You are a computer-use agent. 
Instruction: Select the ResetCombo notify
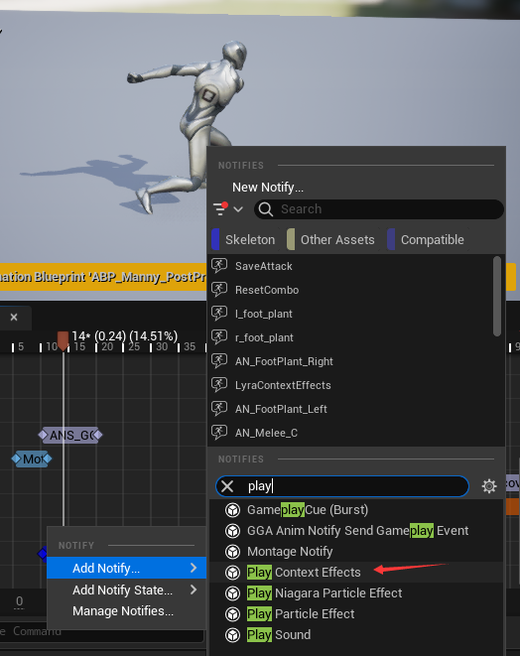[351, 290]
